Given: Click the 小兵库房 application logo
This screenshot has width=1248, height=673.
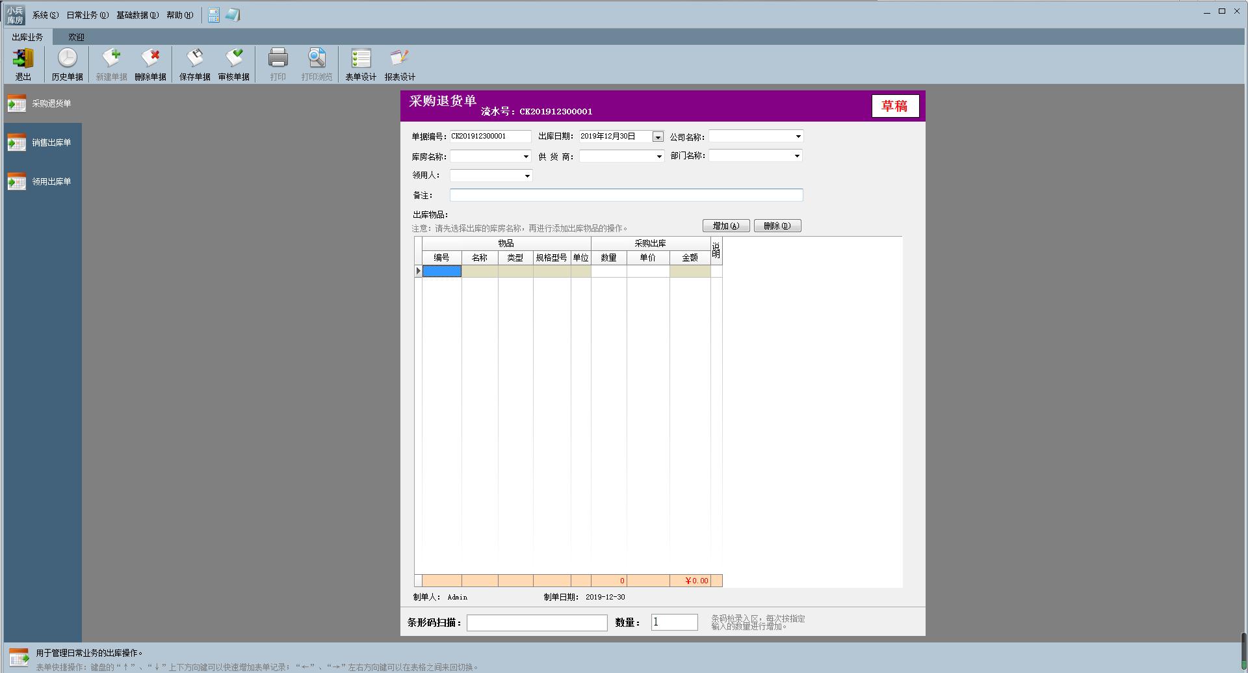Looking at the screenshot, I should click(15, 15).
